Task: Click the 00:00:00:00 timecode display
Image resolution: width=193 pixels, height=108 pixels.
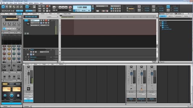Action: point(31,17)
